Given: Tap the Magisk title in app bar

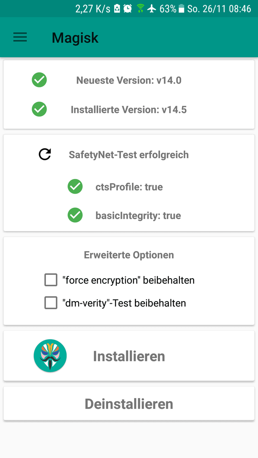Looking at the screenshot, I should click(75, 38).
